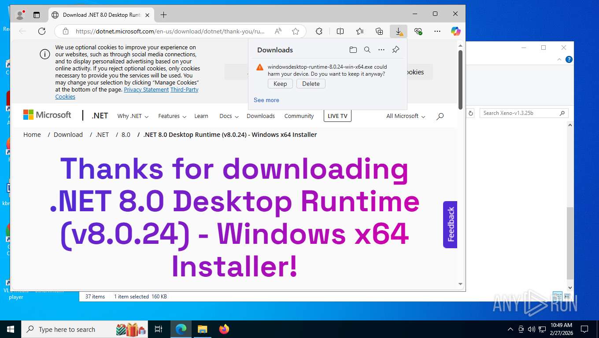Open downloads folder icon in Downloads panel
599x338 pixels.
click(353, 50)
